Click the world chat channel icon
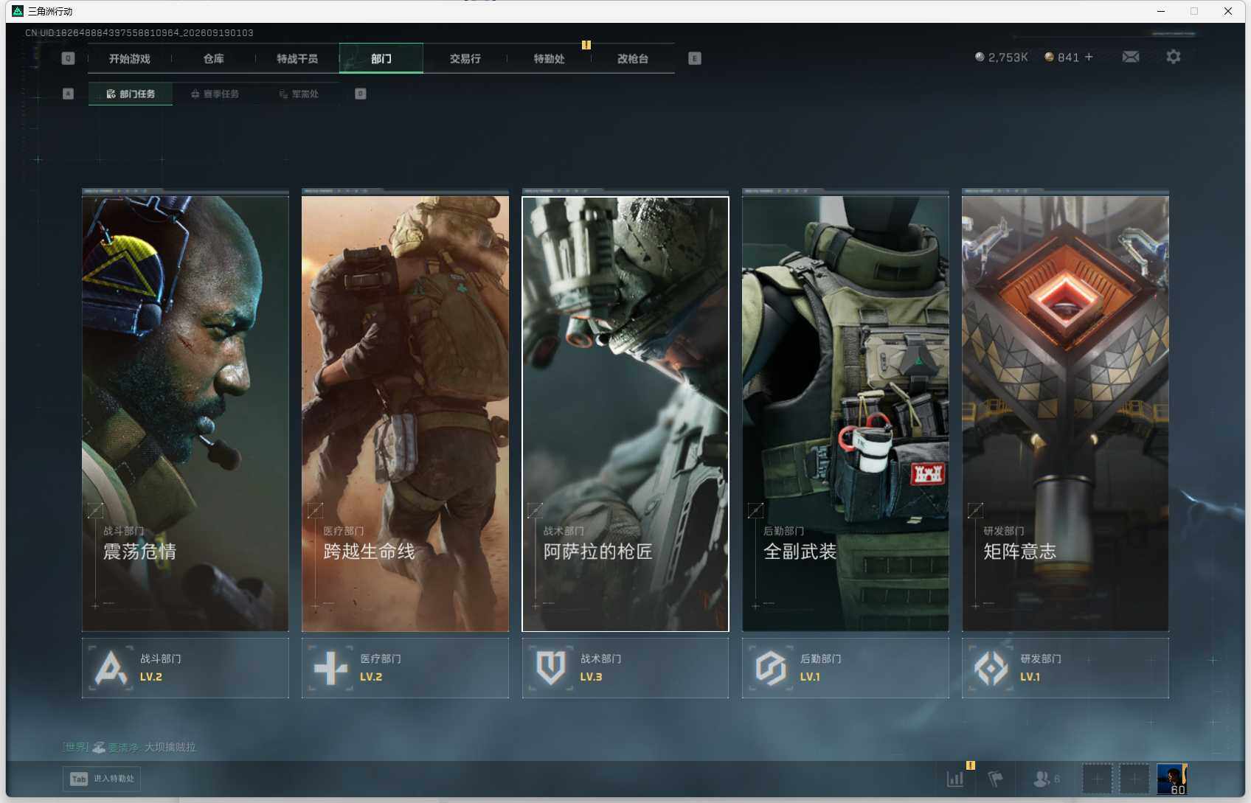Screen dimensions: 1251x803 pos(98,747)
